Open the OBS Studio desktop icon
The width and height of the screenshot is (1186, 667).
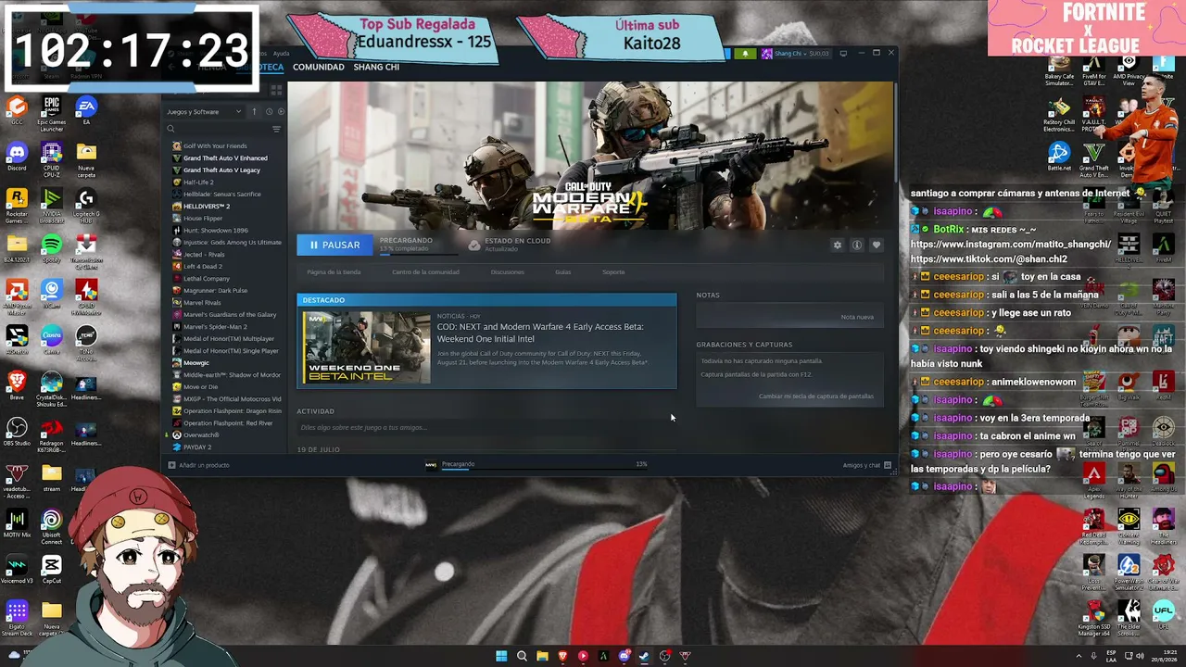(17, 430)
